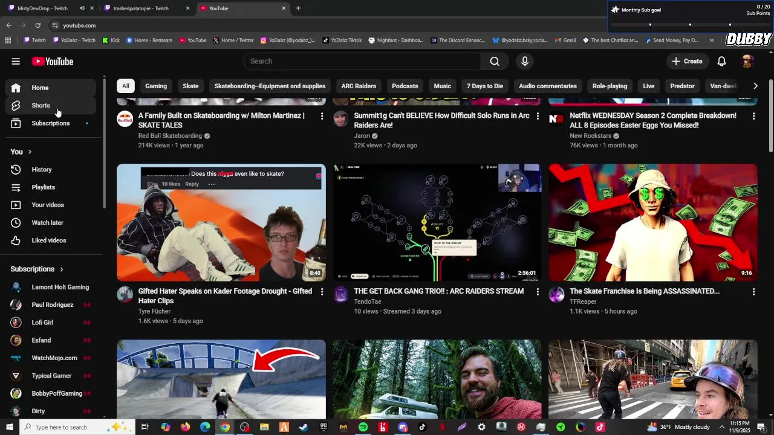
Task: Open the YouTube hamburger guide menu
Action: pos(16,61)
